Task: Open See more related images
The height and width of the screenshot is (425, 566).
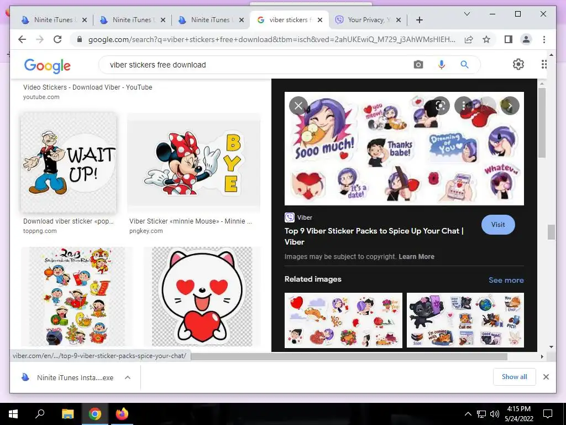Action: click(506, 280)
